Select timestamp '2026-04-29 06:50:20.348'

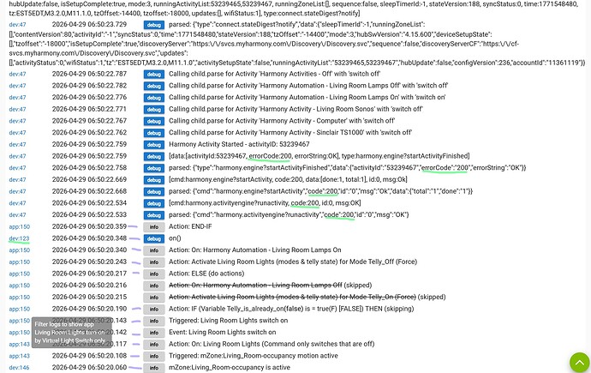pos(89,238)
